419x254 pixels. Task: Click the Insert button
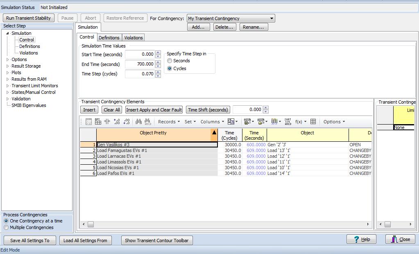tap(89, 110)
